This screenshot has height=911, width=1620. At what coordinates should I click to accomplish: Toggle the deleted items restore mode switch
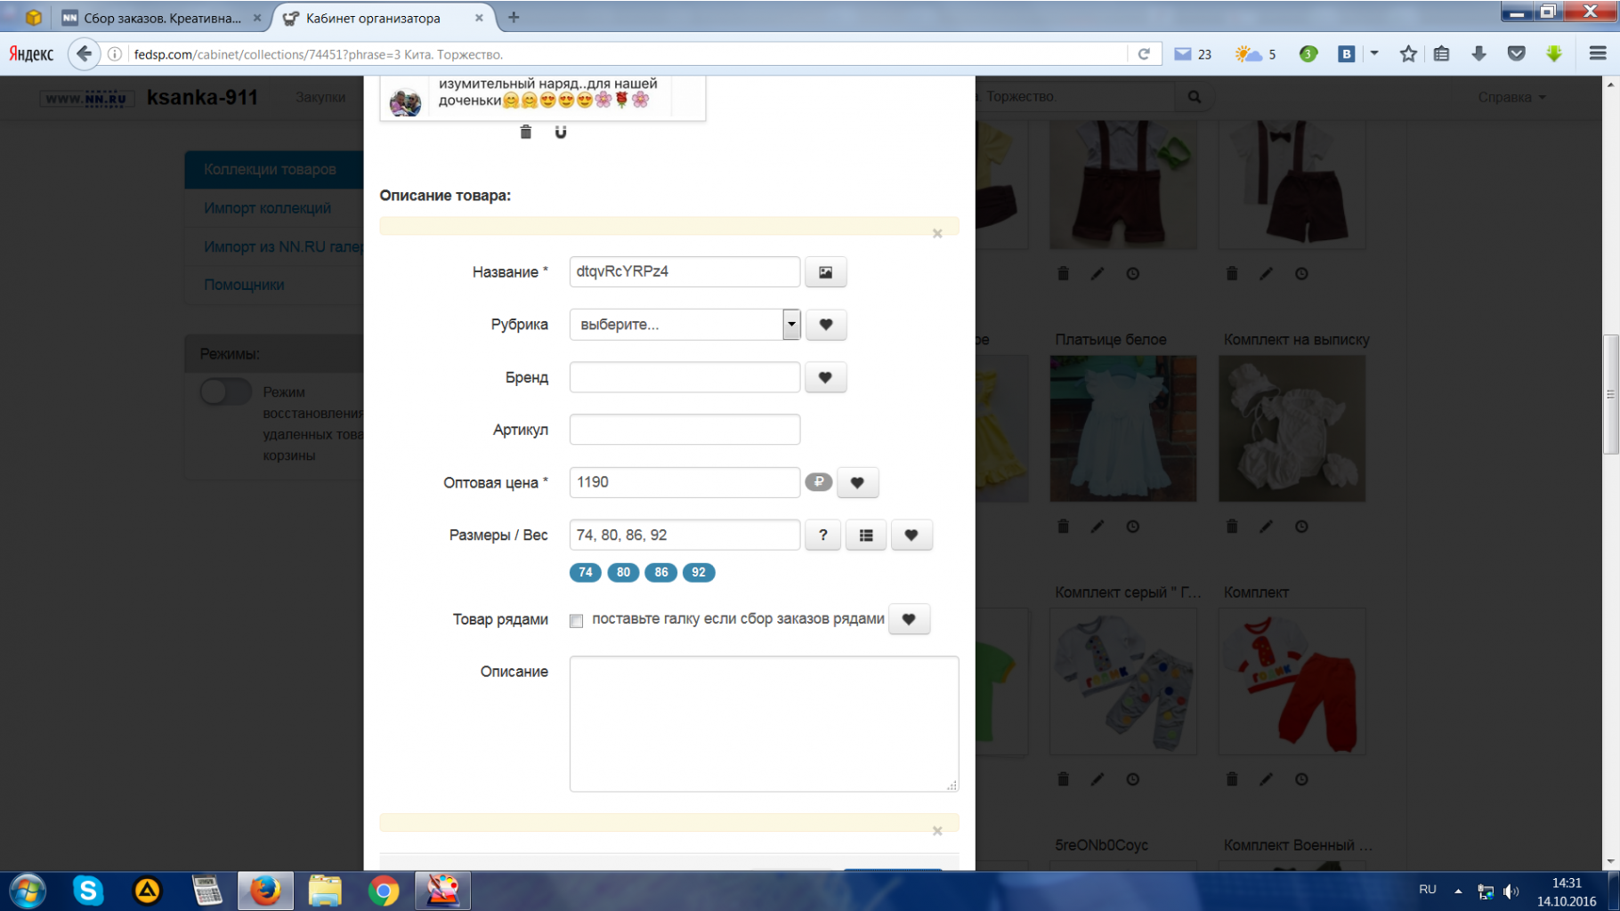point(226,391)
